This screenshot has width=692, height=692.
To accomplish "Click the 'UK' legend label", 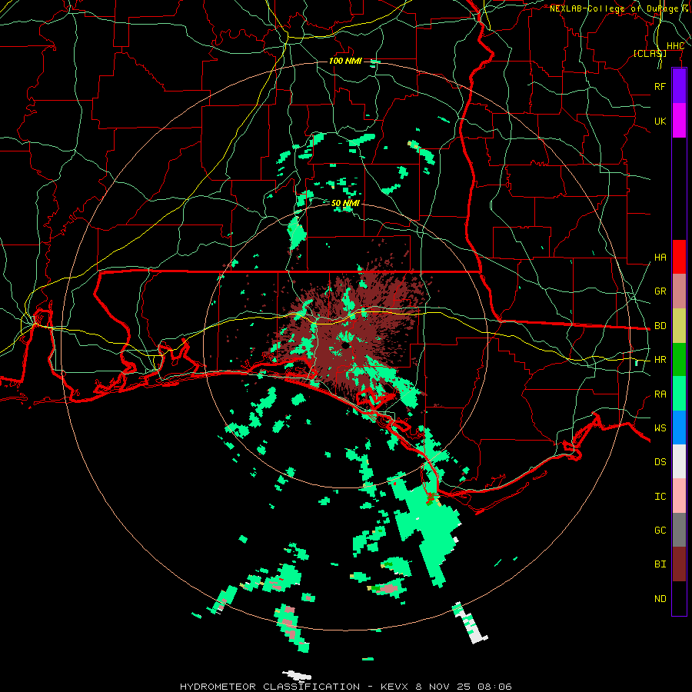I will click(660, 121).
